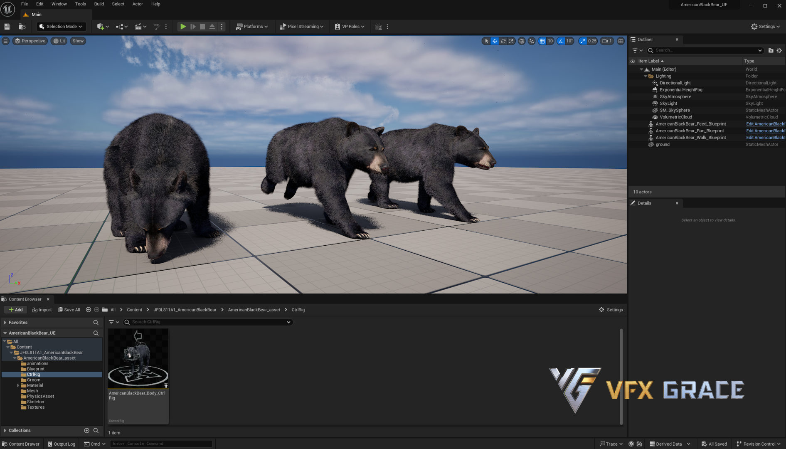786x449 pixels.
Task: Click the Eject from player button
Action: click(212, 27)
